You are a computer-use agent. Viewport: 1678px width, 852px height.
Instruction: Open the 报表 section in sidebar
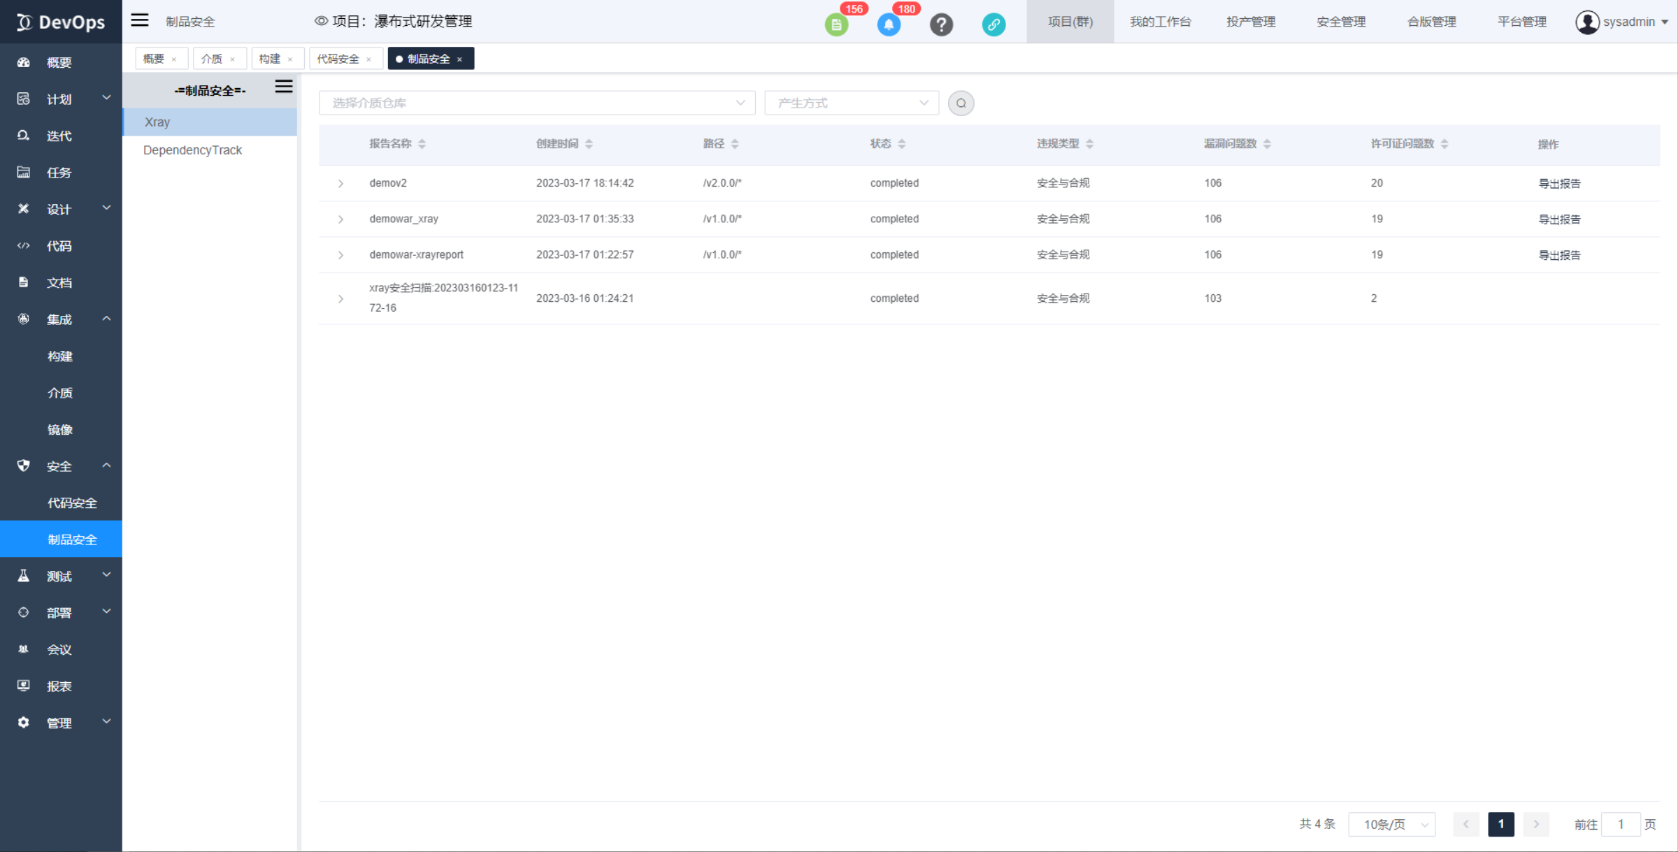click(59, 686)
